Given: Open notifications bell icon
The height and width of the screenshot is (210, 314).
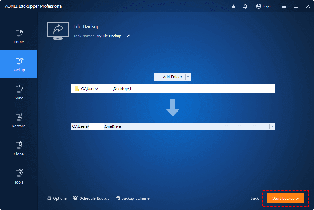Looking at the screenshot, I should [245, 6].
